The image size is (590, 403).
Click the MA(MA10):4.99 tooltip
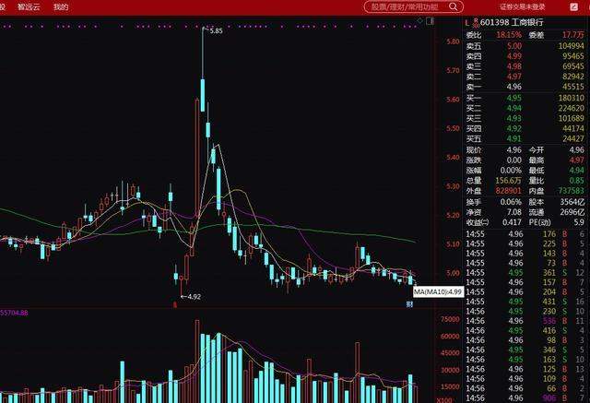[439, 291]
